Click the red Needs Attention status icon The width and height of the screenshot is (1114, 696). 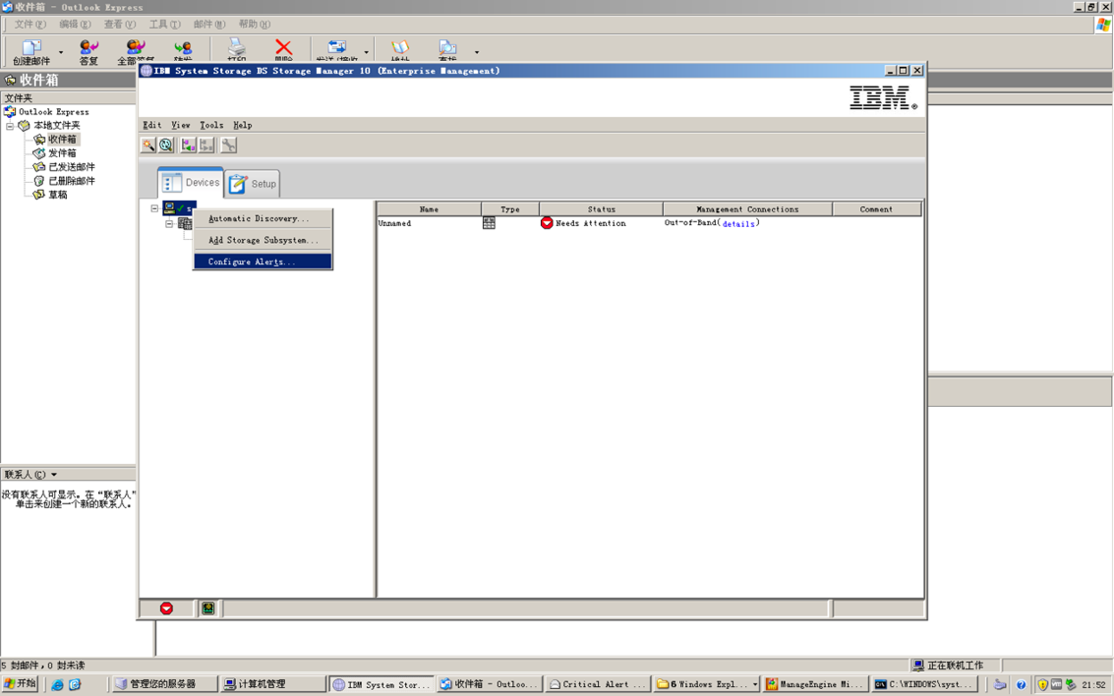547,223
